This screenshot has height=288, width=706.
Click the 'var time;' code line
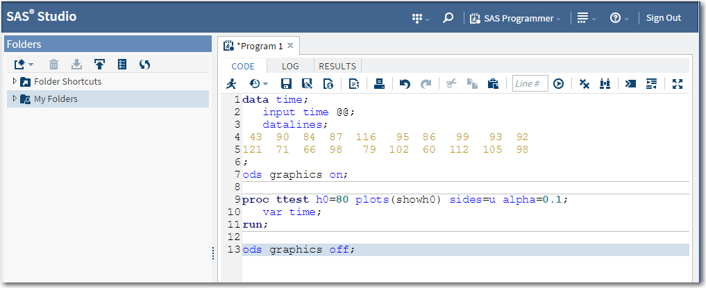(292, 212)
